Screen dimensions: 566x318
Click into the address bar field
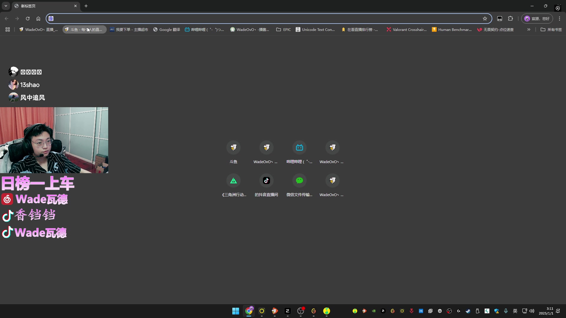coord(265,19)
